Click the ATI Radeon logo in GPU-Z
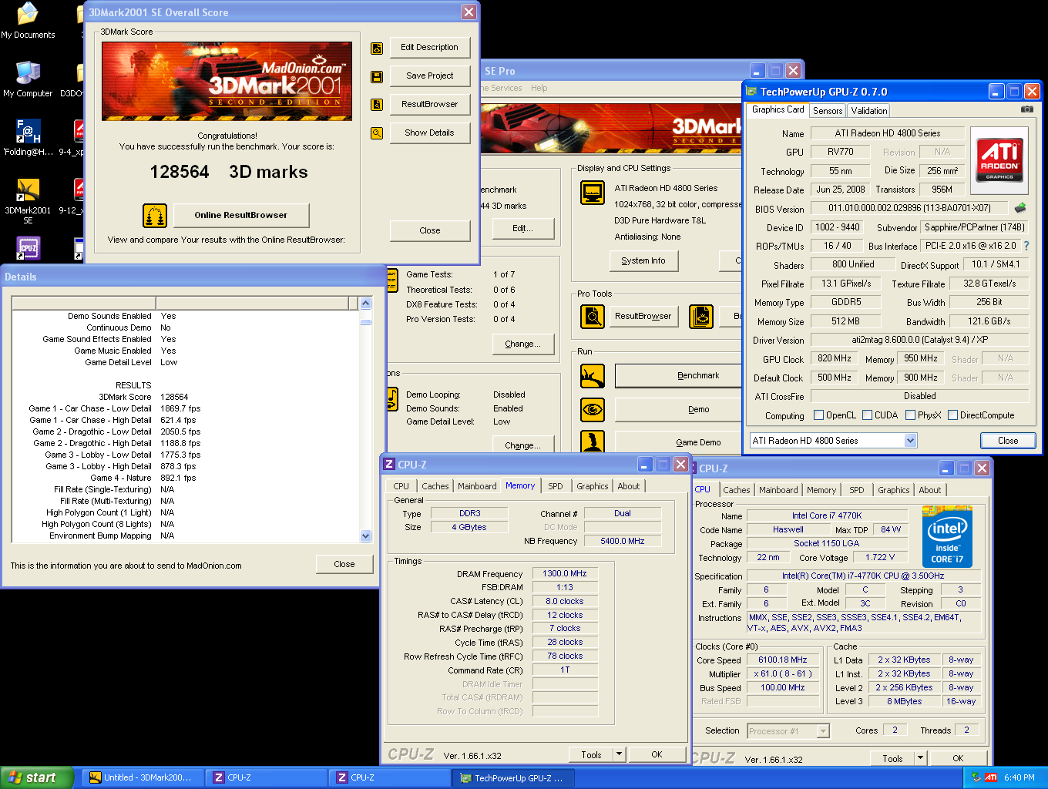The width and height of the screenshot is (1048, 789). coord(999,159)
